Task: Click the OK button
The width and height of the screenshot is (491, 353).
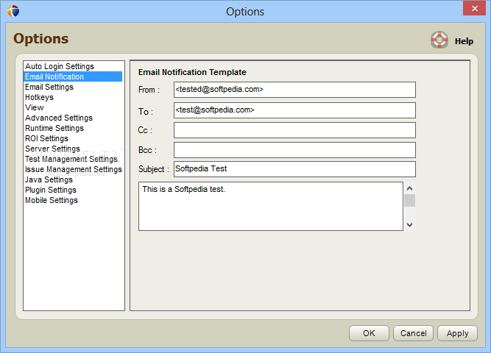Action: [369, 333]
